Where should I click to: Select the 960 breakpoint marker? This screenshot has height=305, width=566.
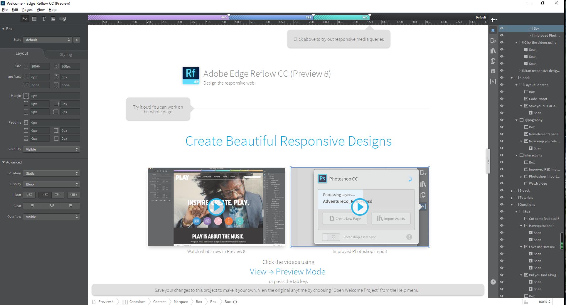(x=370, y=15)
